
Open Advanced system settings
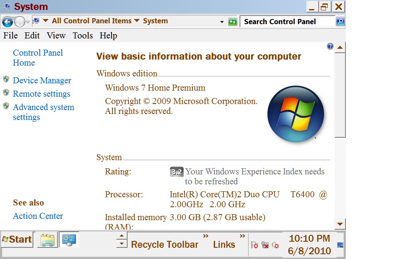tap(44, 112)
